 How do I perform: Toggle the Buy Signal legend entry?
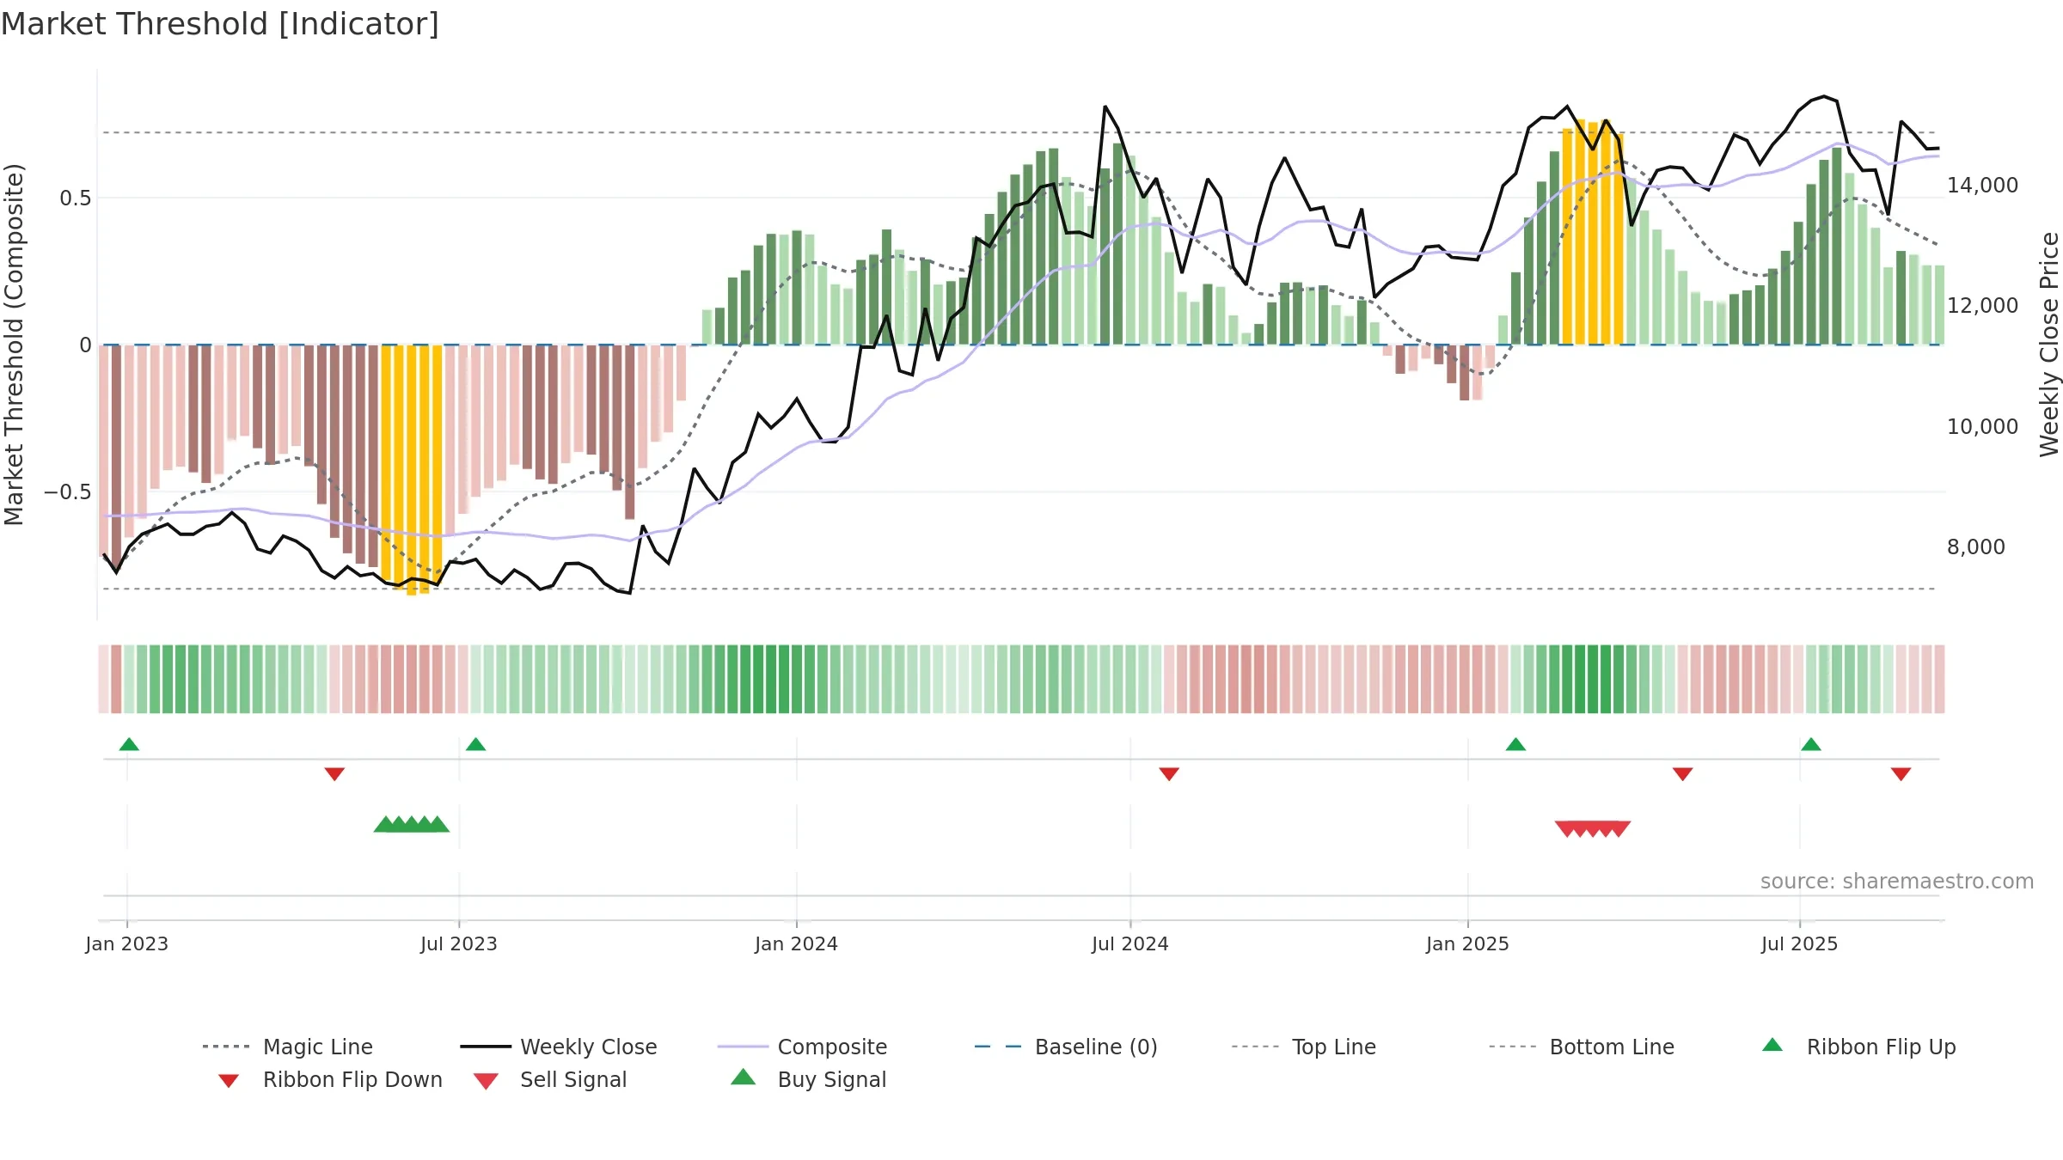pyautogui.click(x=808, y=1079)
